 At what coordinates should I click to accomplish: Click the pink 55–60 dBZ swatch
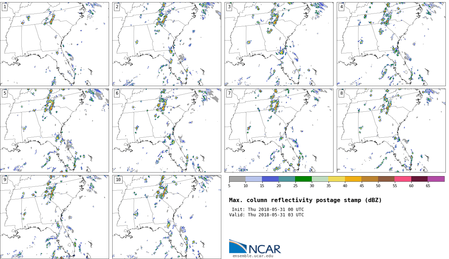pyautogui.click(x=403, y=179)
